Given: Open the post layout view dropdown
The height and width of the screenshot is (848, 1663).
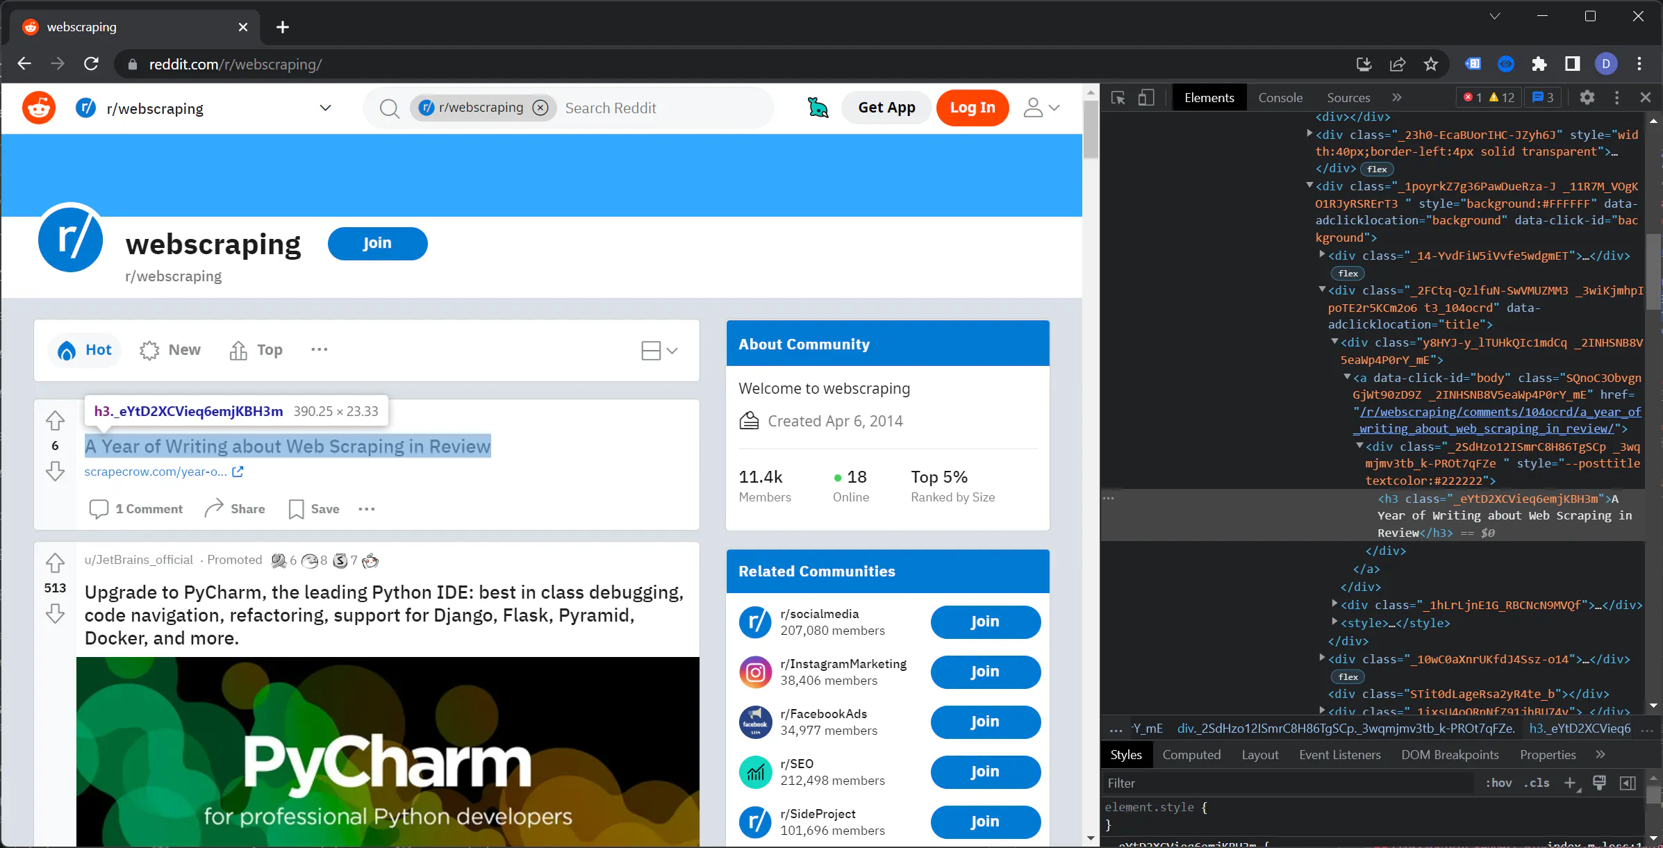Looking at the screenshot, I should tap(659, 350).
